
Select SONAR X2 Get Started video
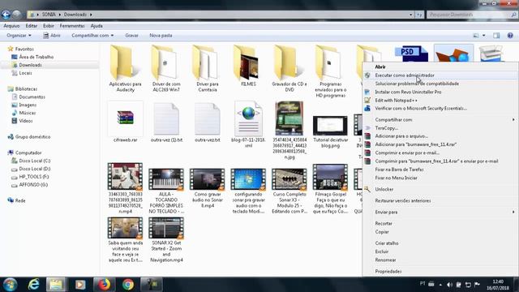coord(166,240)
